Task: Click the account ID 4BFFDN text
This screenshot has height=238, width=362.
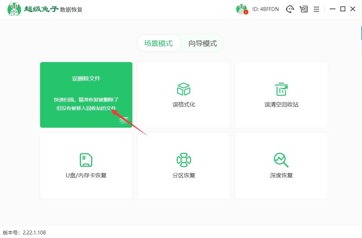Action: click(x=265, y=9)
